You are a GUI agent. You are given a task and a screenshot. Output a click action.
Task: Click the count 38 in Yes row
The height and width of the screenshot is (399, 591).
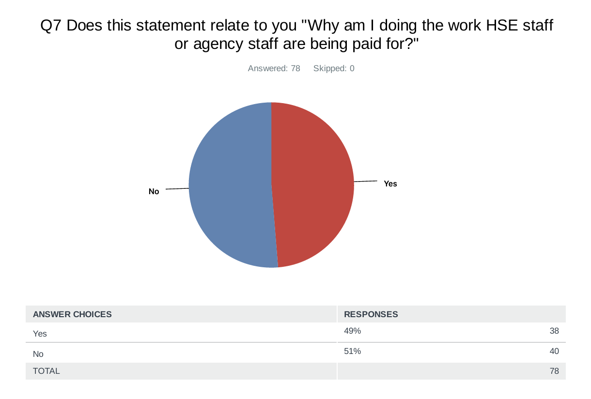pos(554,331)
